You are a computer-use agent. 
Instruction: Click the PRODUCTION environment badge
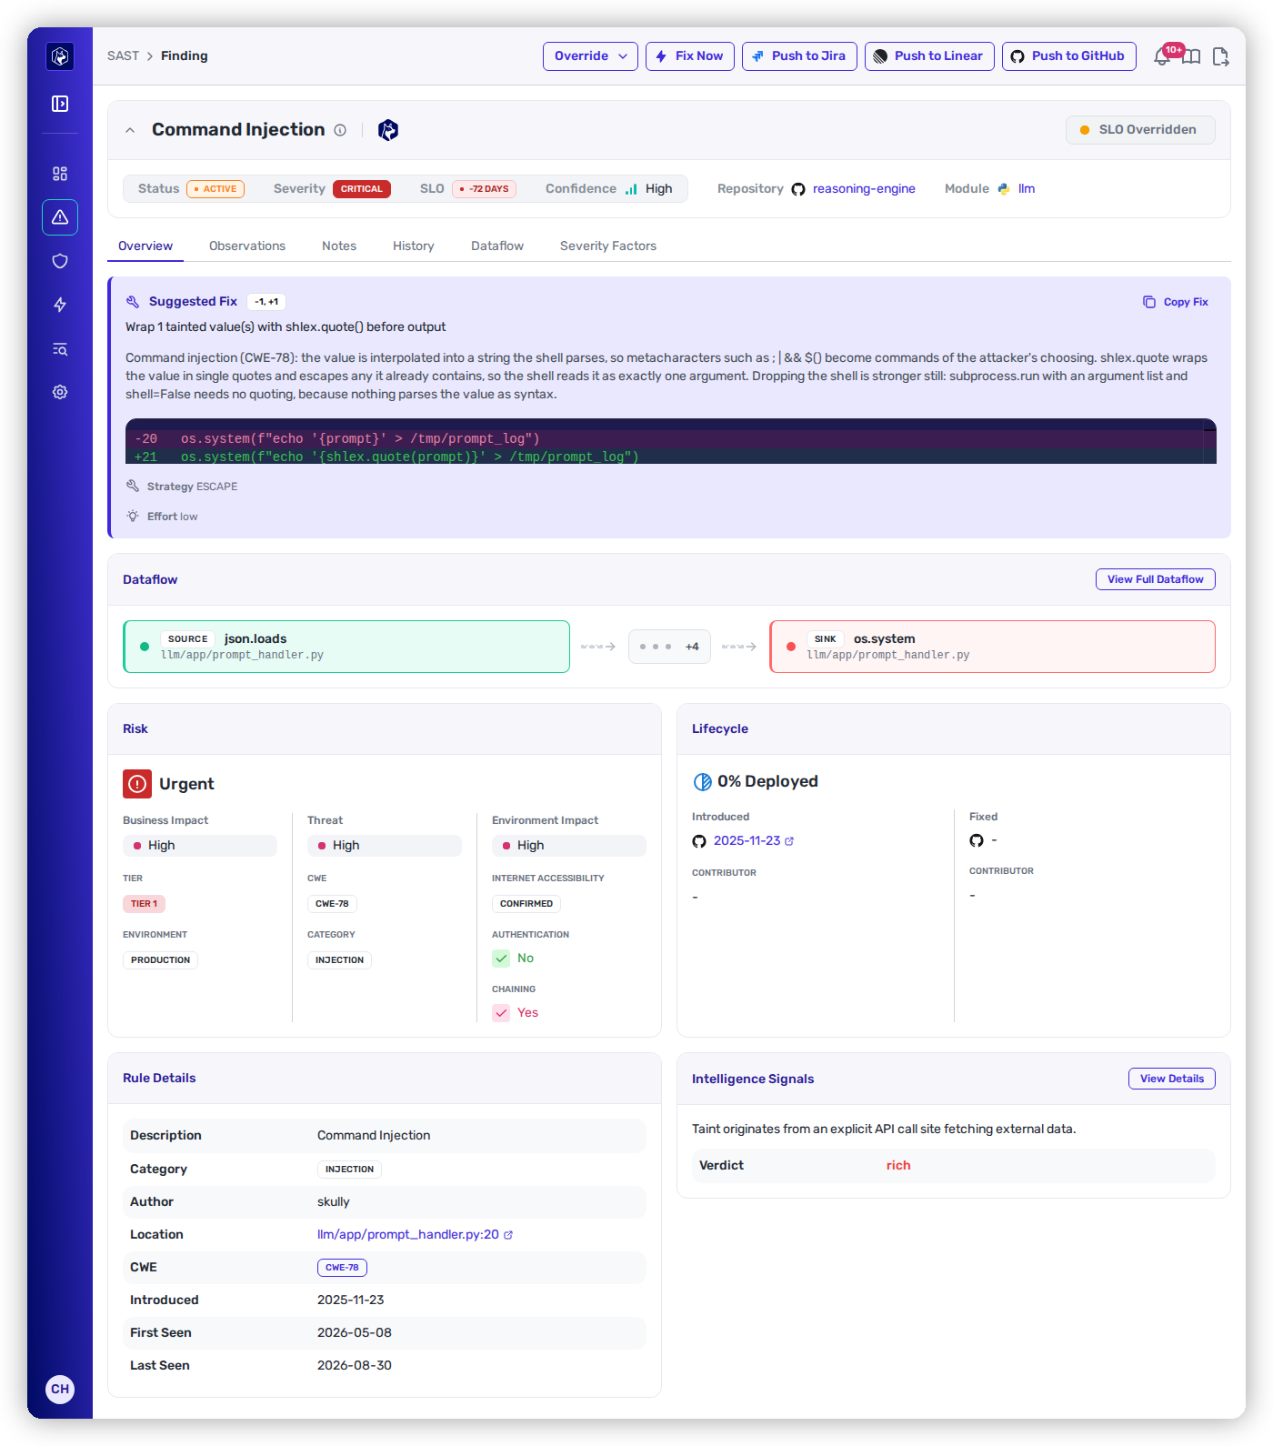(x=160, y=960)
